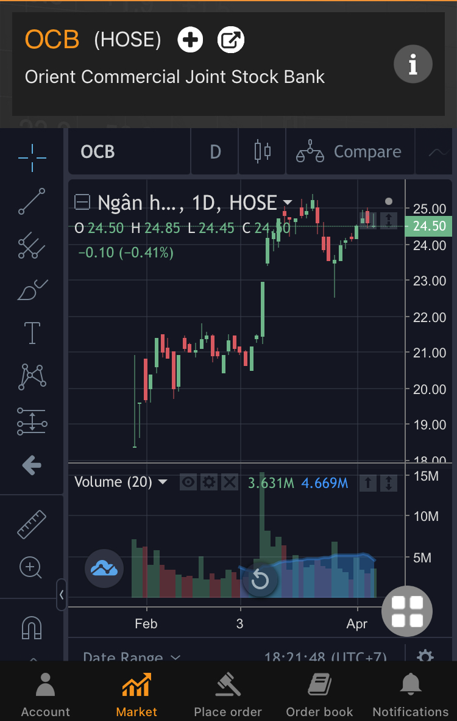Click the cloud chart save icon
Viewport: 457px width, 721px height.
(x=104, y=569)
